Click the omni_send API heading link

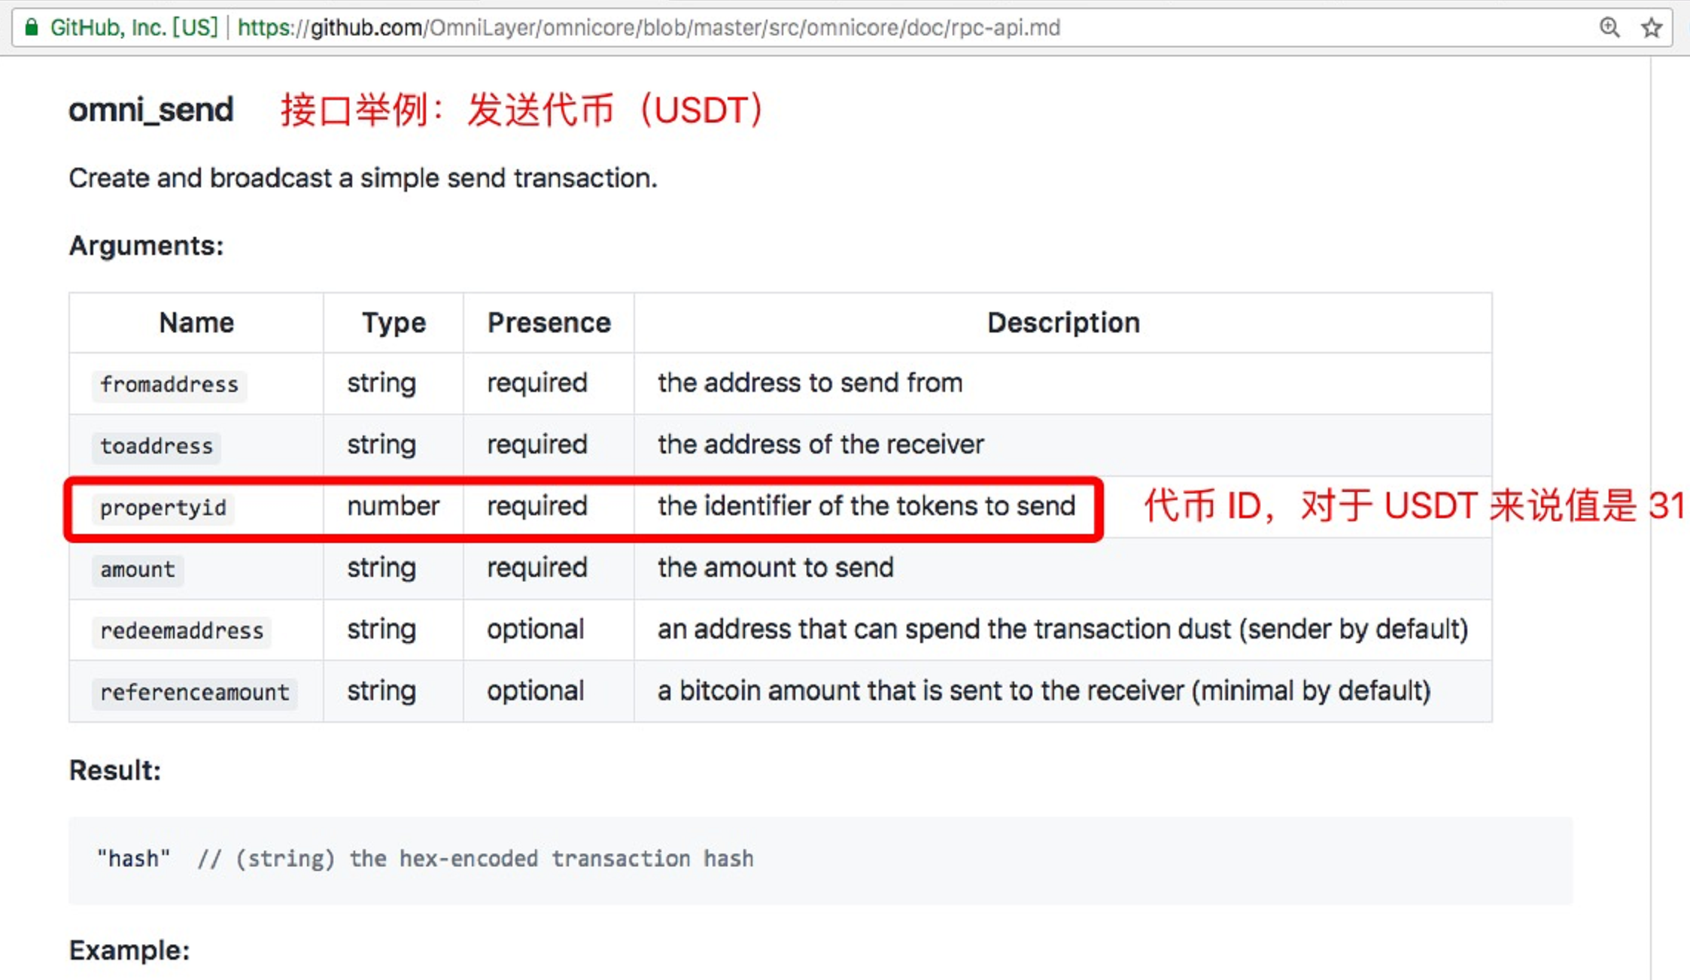tap(150, 110)
